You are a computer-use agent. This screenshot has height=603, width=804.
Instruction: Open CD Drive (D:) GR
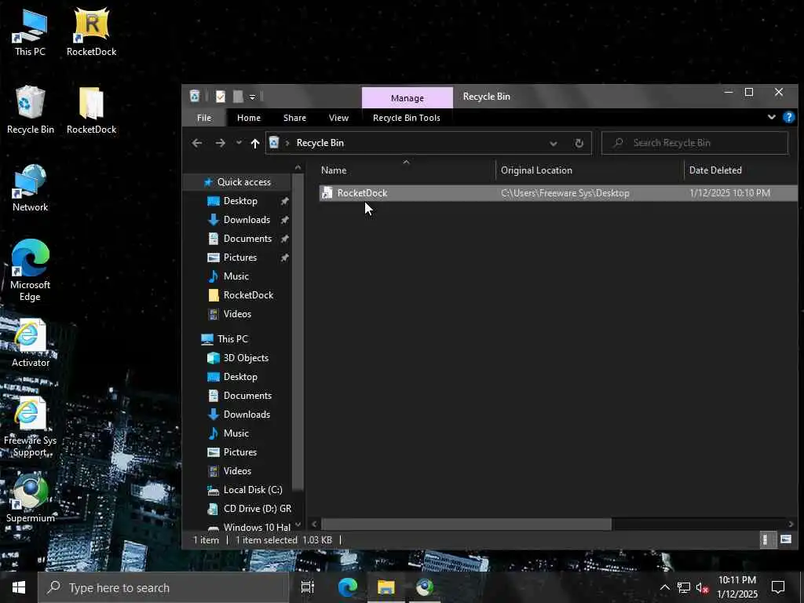tap(257, 509)
